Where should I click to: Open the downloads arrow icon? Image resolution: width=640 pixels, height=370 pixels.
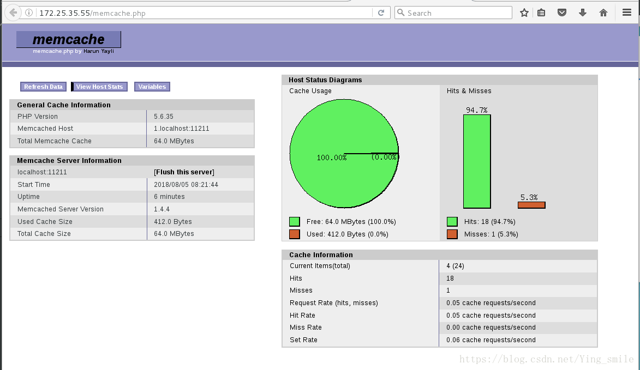click(x=583, y=13)
